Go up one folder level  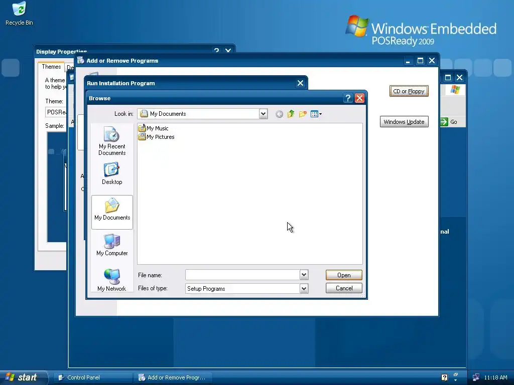(x=291, y=114)
